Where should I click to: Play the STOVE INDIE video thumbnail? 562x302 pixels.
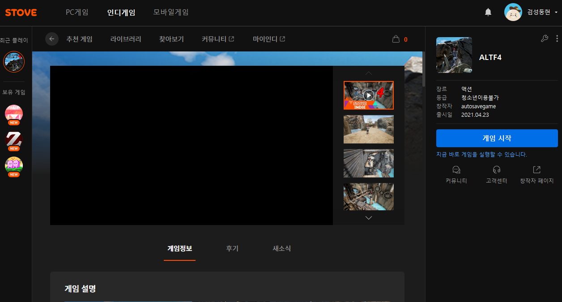[368, 95]
